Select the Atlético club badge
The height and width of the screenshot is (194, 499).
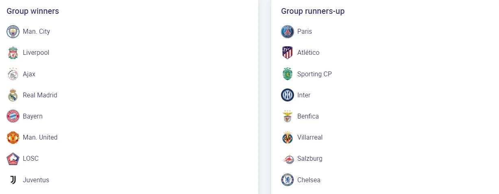(288, 53)
